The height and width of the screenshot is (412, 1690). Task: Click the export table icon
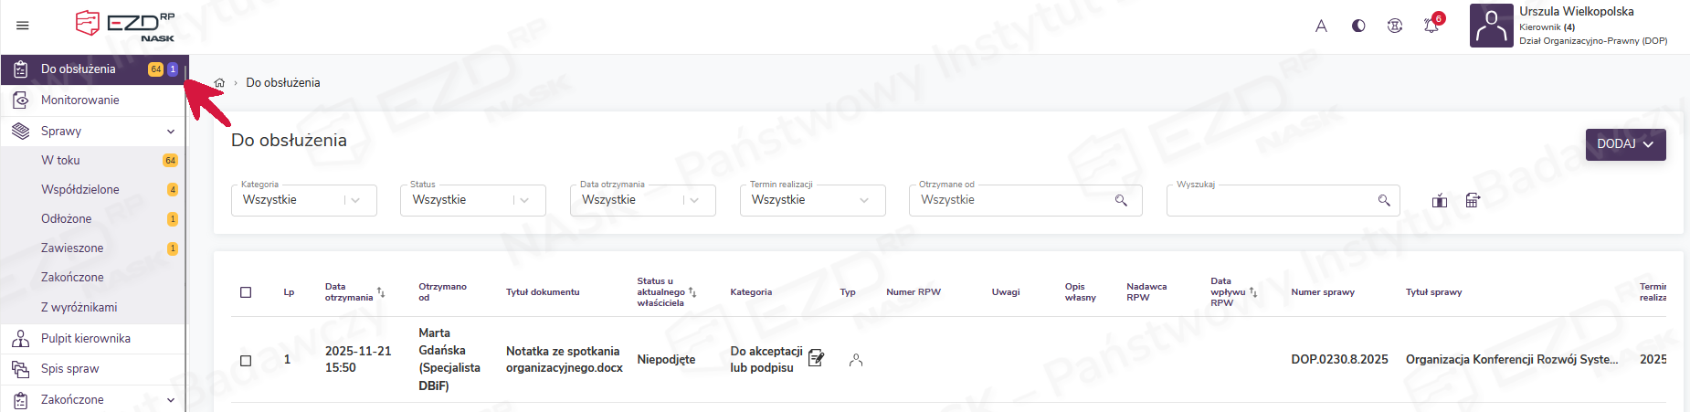pyautogui.click(x=1473, y=201)
